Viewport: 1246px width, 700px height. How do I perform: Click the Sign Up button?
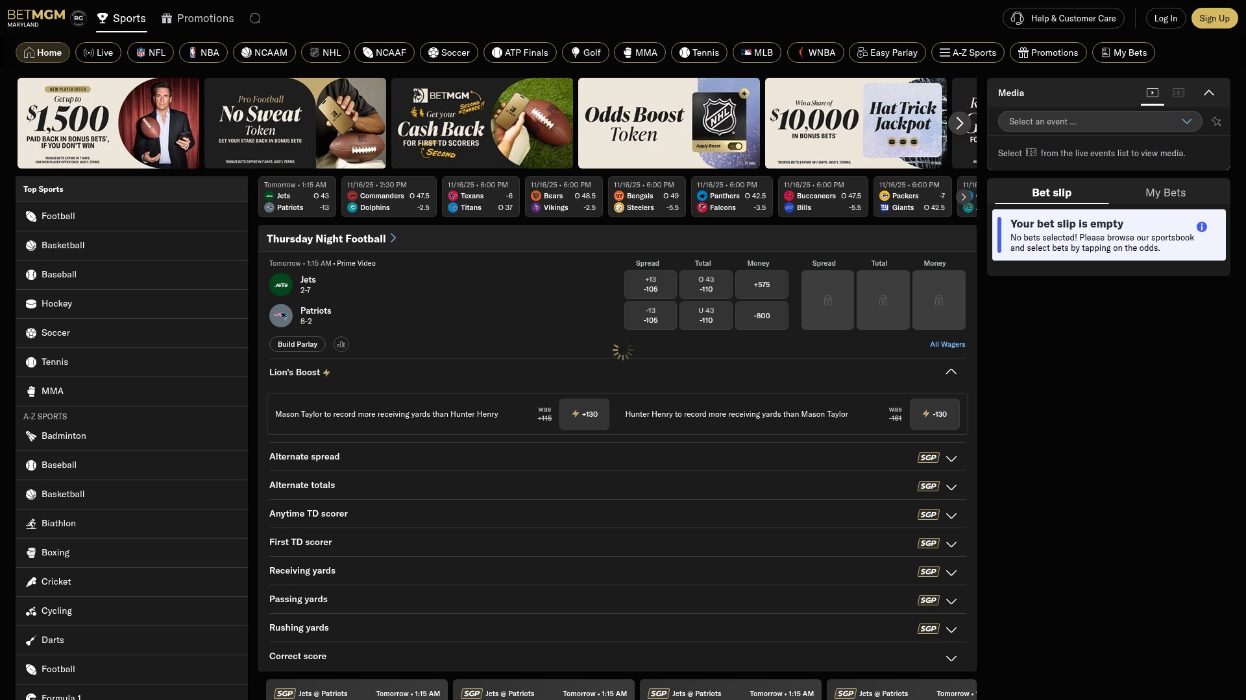pos(1214,18)
